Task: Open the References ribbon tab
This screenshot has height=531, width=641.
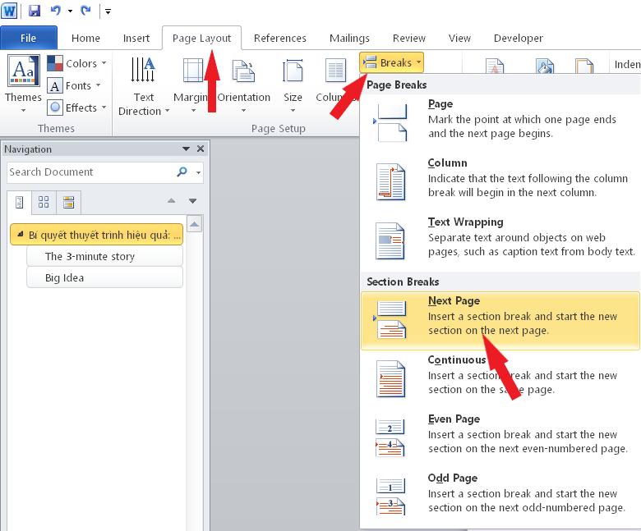Action: (279, 38)
